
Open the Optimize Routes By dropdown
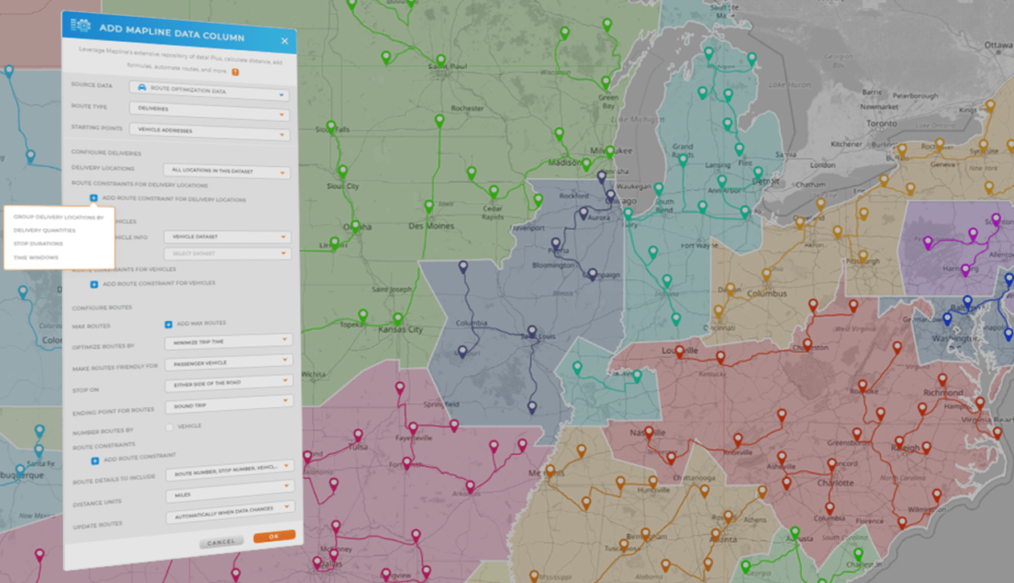click(x=227, y=342)
